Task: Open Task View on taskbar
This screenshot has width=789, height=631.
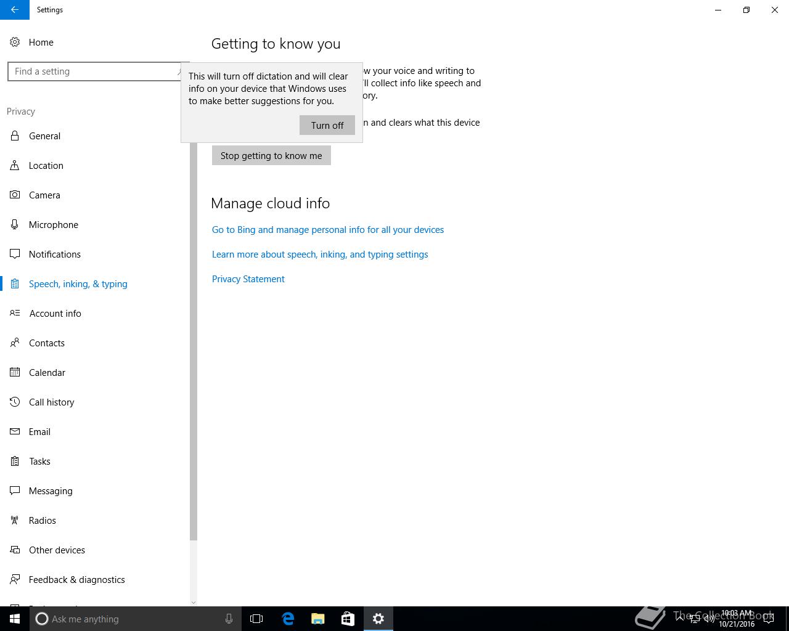Action: [x=256, y=619]
